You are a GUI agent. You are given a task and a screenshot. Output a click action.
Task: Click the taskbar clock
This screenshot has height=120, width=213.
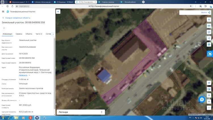point(207,118)
